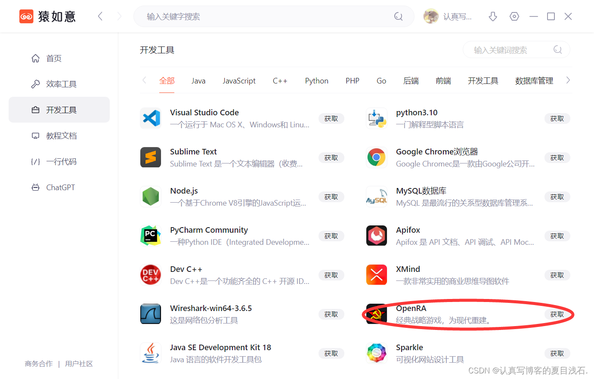Show next tabs with right chevron
Viewport: 594px width, 379px height.
568,80
